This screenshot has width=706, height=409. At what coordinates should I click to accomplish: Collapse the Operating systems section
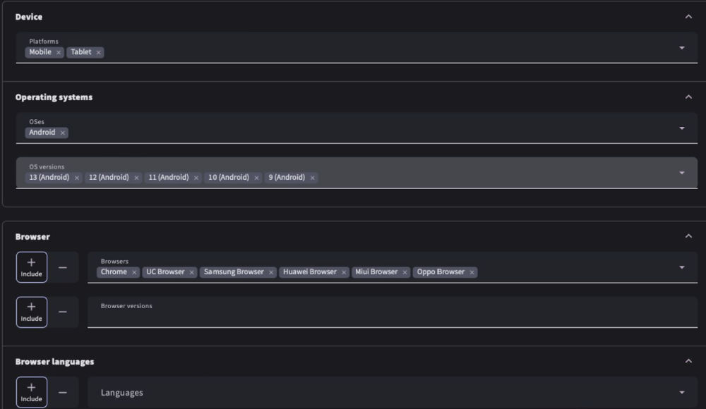688,97
